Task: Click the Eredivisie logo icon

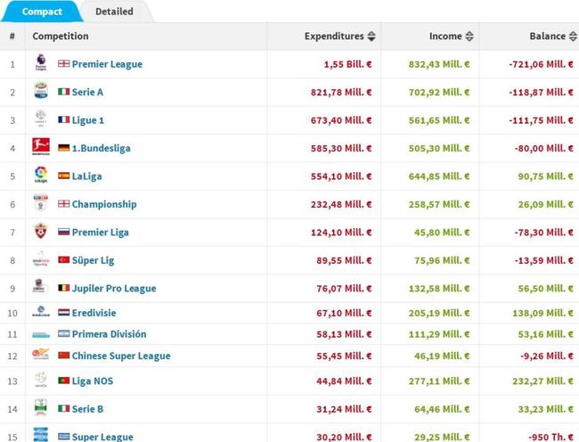Action: tap(40, 314)
